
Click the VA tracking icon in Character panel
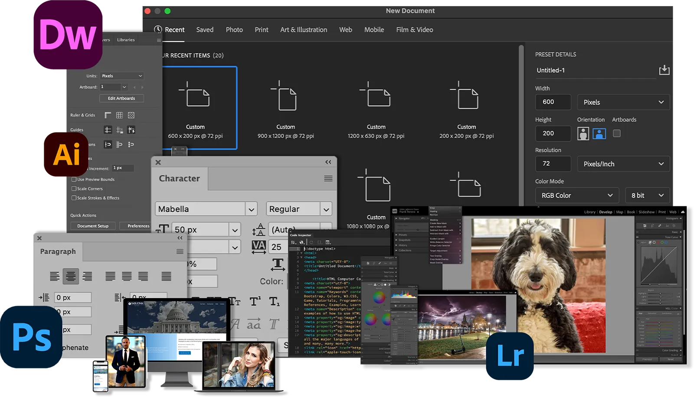click(x=259, y=247)
